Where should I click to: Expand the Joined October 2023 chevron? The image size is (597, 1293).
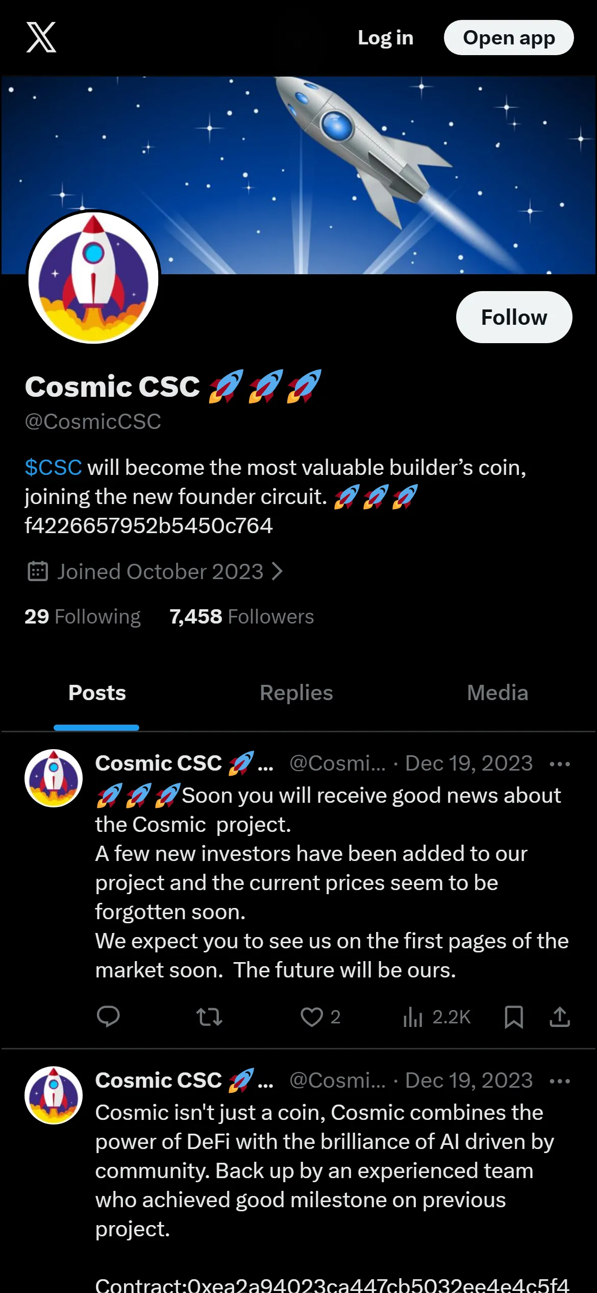tap(277, 571)
